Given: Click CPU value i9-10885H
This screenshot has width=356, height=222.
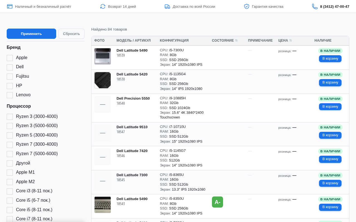Looking at the screenshot, I should (177, 98).
